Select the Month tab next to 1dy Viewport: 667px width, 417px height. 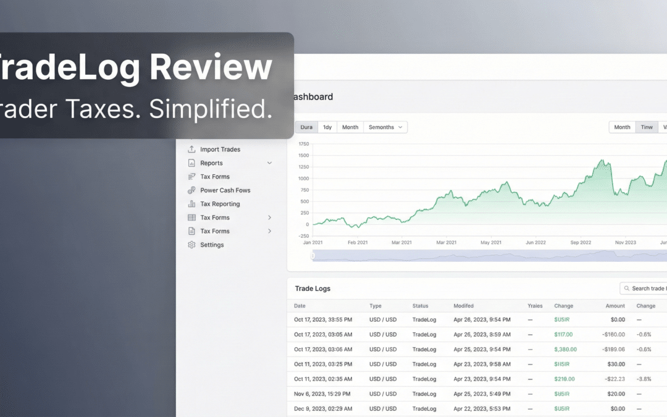350,127
